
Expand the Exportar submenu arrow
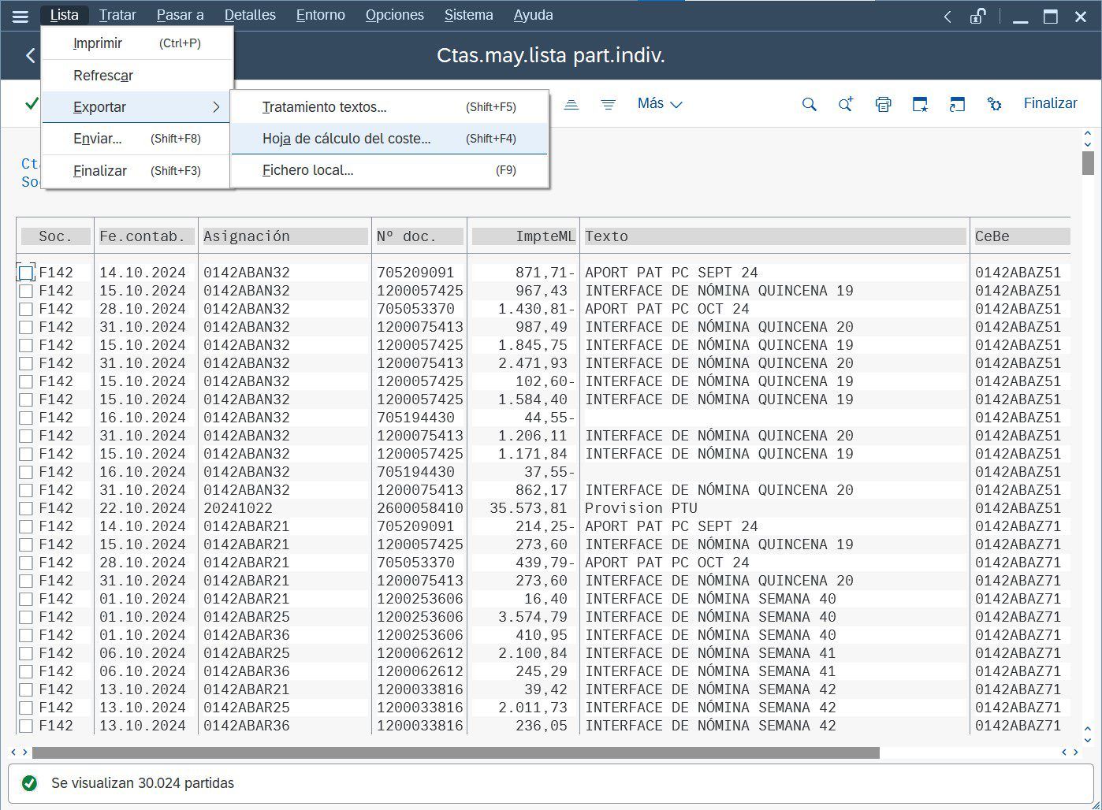pyautogui.click(x=216, y=107)
